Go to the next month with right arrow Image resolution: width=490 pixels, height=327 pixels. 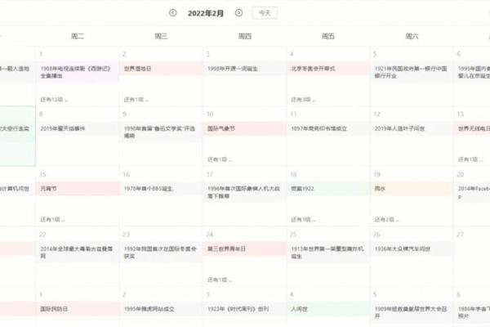pyautogui.click(x=238, y=13)
